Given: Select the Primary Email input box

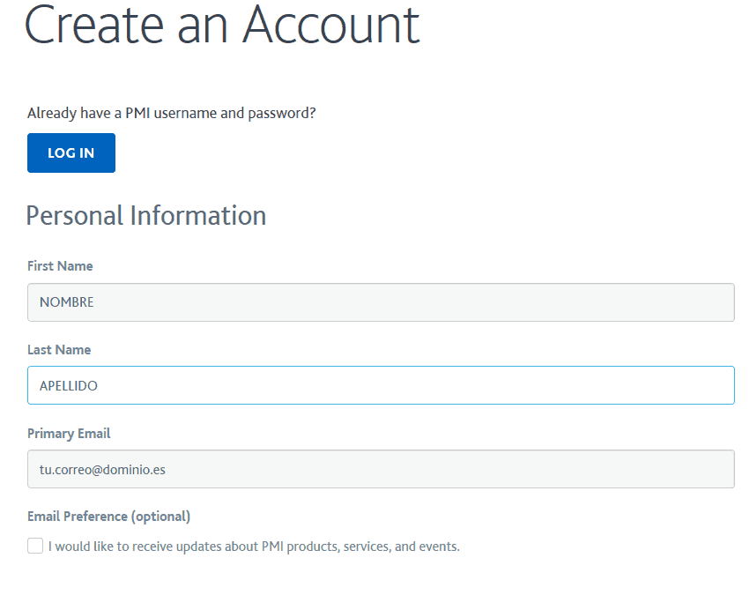Looking at the screenshot, I should click(x=381, y=469).
